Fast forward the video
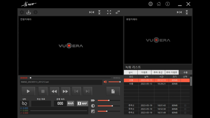This screenshot has height=118, width=210. [65, 91]
